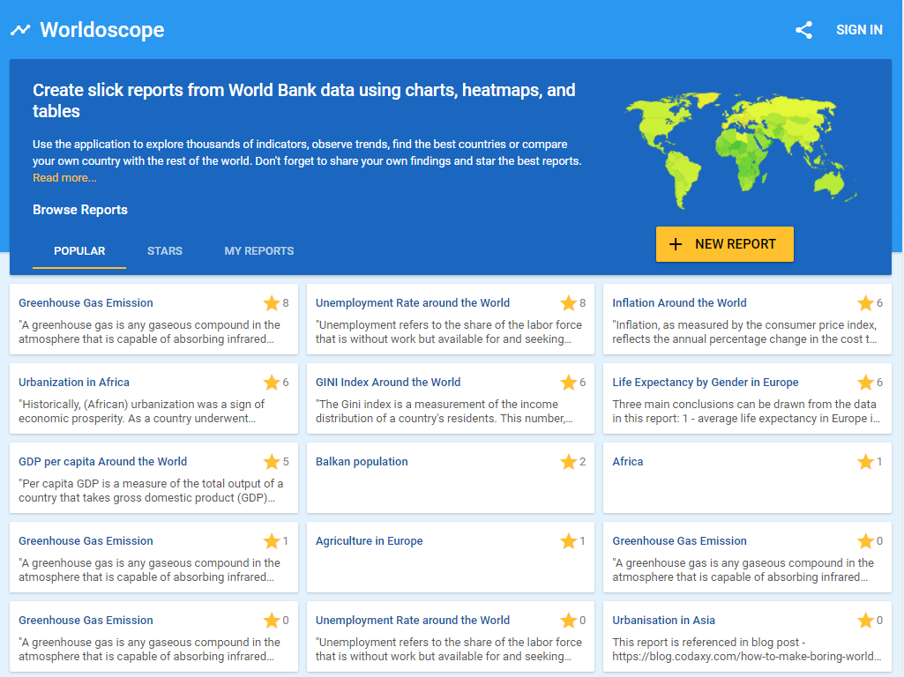The width and height of the screenshot is (904, 677).
Task: Star the Greenhouse Gas Emission report with 1 star
Action: [x=272, y=541]
